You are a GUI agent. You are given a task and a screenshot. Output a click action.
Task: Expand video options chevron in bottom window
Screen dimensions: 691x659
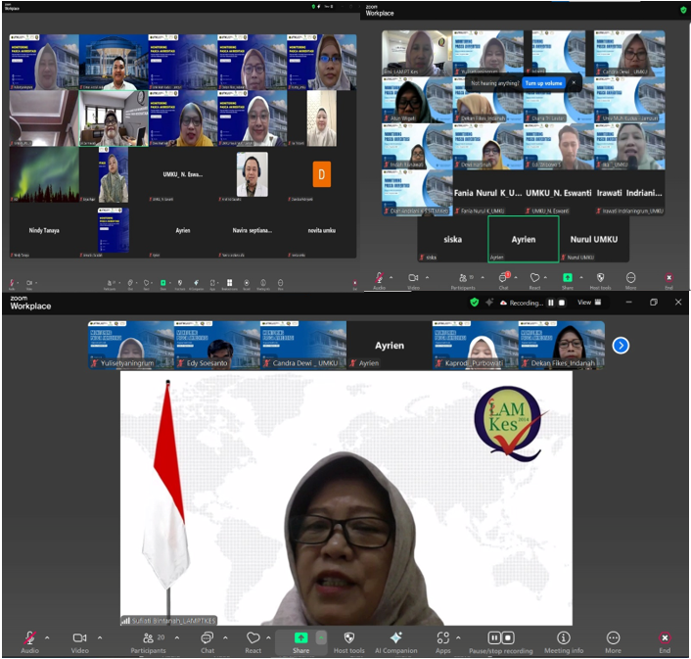pos(100,637)
